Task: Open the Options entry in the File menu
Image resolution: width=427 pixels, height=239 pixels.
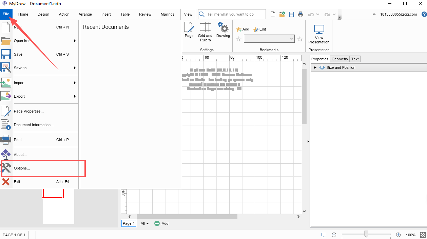Action: pos(22,168)
